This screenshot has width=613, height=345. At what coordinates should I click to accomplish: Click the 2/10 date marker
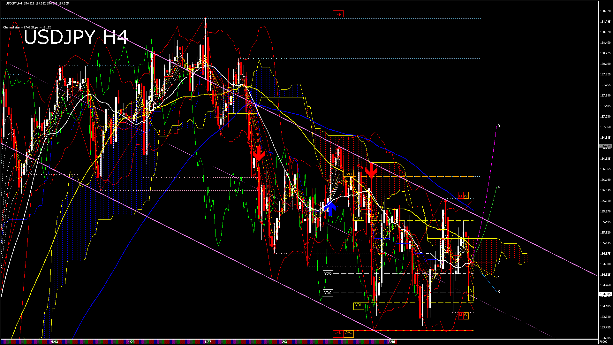pos(392,342)
